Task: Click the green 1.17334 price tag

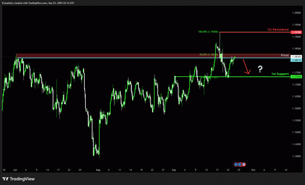Action: point(297,77)
